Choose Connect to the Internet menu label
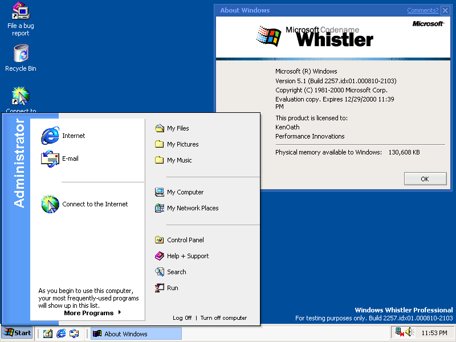456x342 pixels. click(95, 204)
